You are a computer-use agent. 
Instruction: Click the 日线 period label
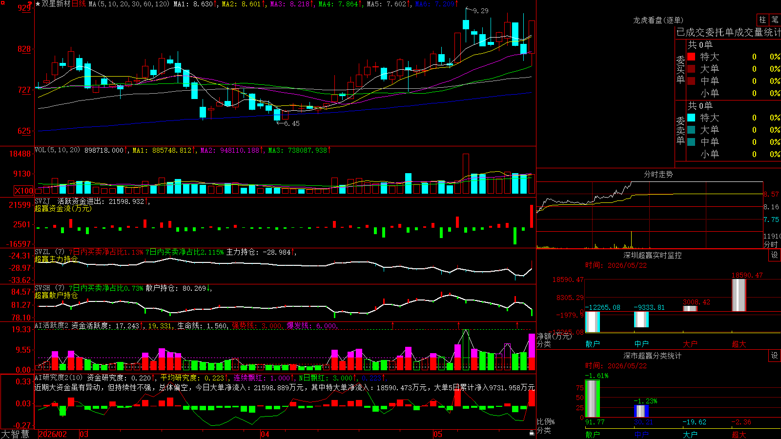79,4
